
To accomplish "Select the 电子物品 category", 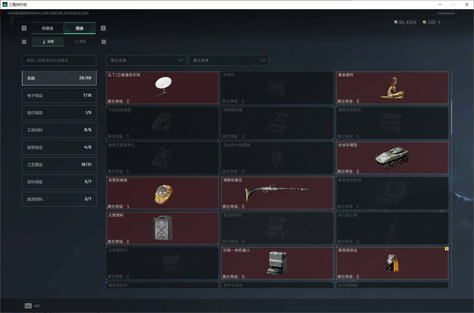I will pos(59,95).
